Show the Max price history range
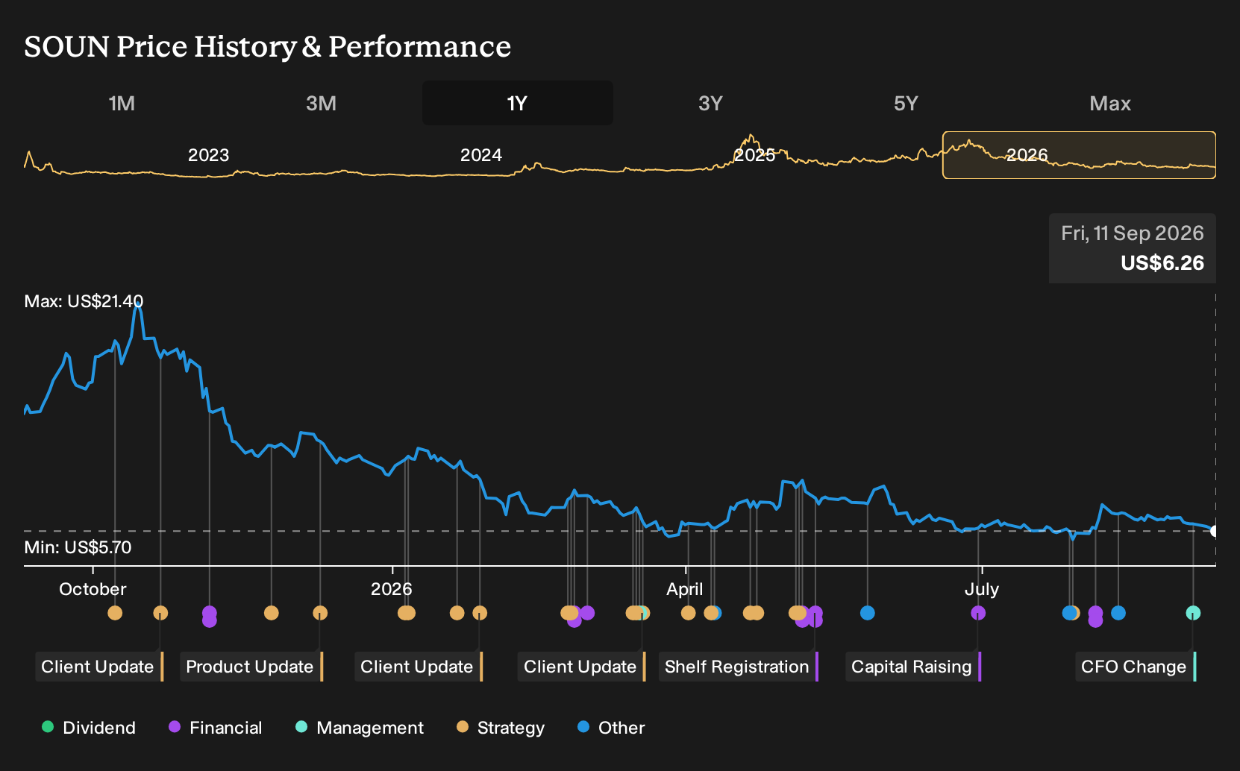Viewport: 1240px width, 771px height. pos(1110,103)
